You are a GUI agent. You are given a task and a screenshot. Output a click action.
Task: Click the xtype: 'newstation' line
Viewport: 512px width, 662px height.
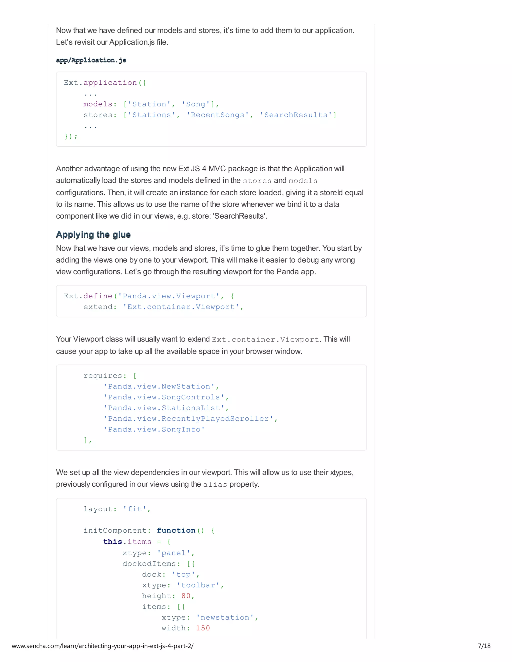tap(210, 618)
